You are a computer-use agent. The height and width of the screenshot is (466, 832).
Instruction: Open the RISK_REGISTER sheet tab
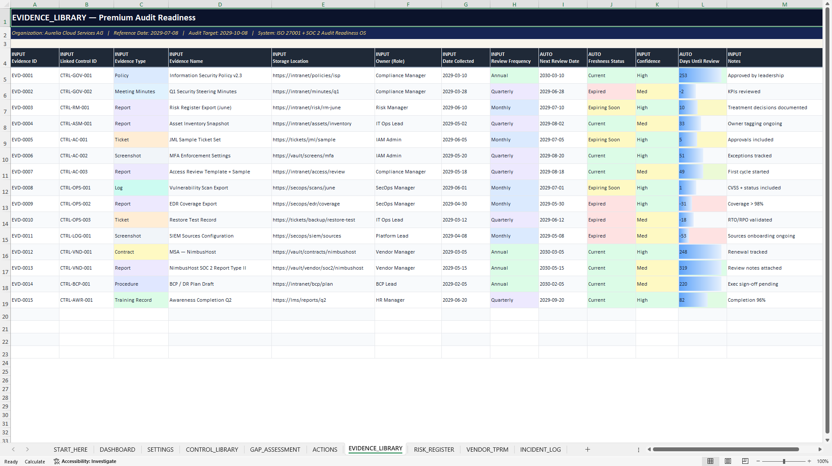(x=434, y=450)
